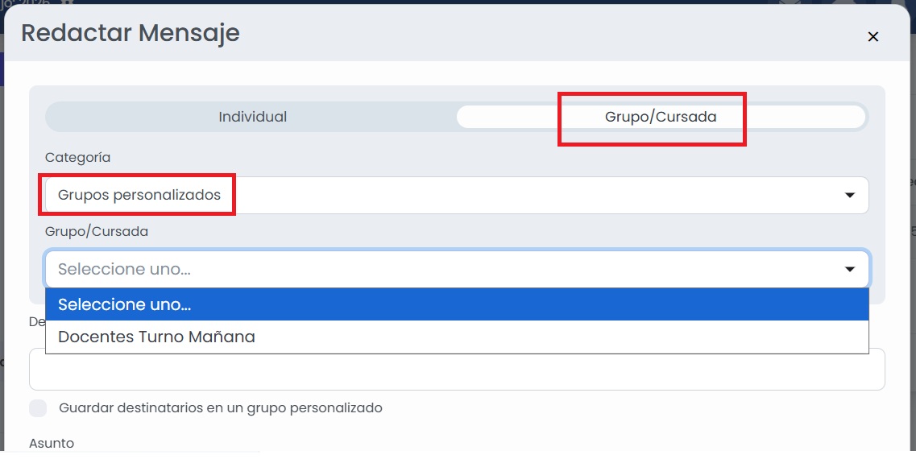Click the destinatarios input field
This screenshot has height=459, width=916.
457,369
